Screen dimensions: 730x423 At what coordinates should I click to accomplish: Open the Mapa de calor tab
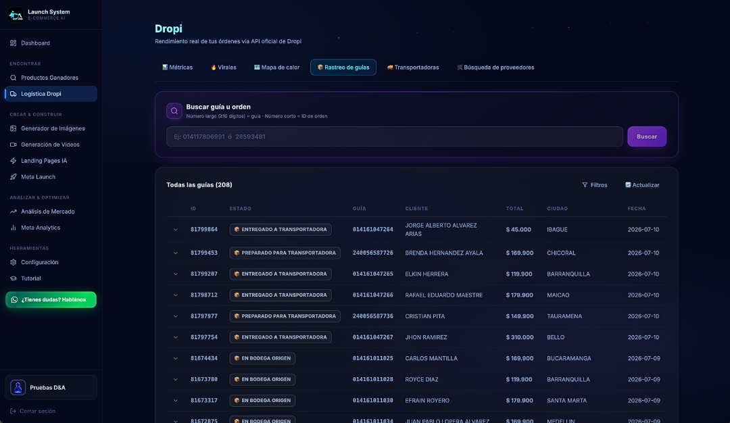[276, 68]
